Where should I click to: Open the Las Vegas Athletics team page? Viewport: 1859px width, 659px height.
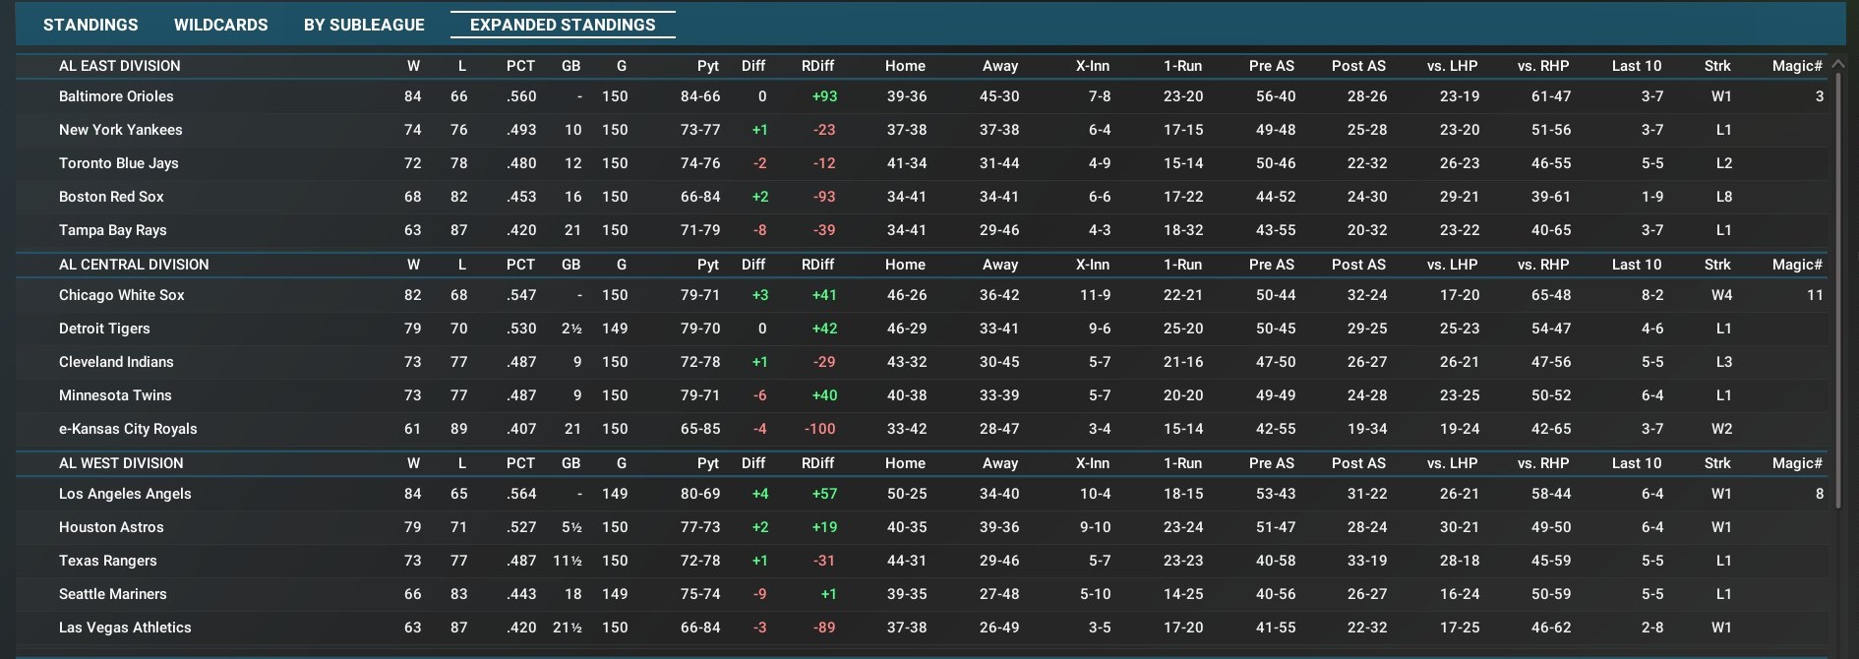125,628
